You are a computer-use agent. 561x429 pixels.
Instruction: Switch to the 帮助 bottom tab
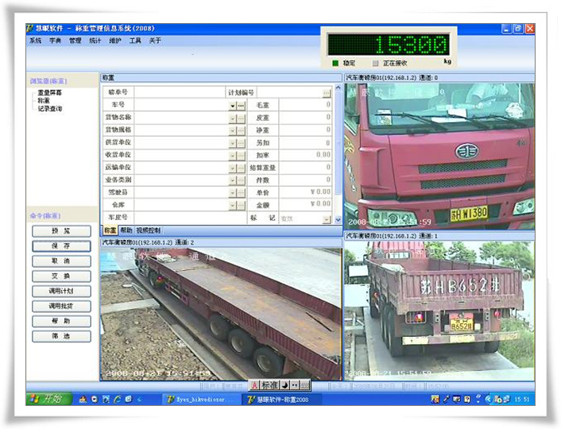click(126, 230)
